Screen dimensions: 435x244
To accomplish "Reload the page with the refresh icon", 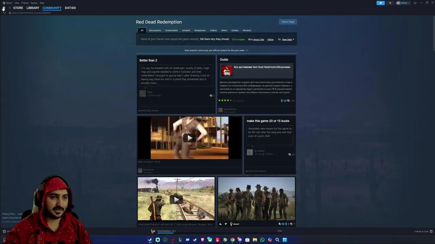I will (4, 13).
